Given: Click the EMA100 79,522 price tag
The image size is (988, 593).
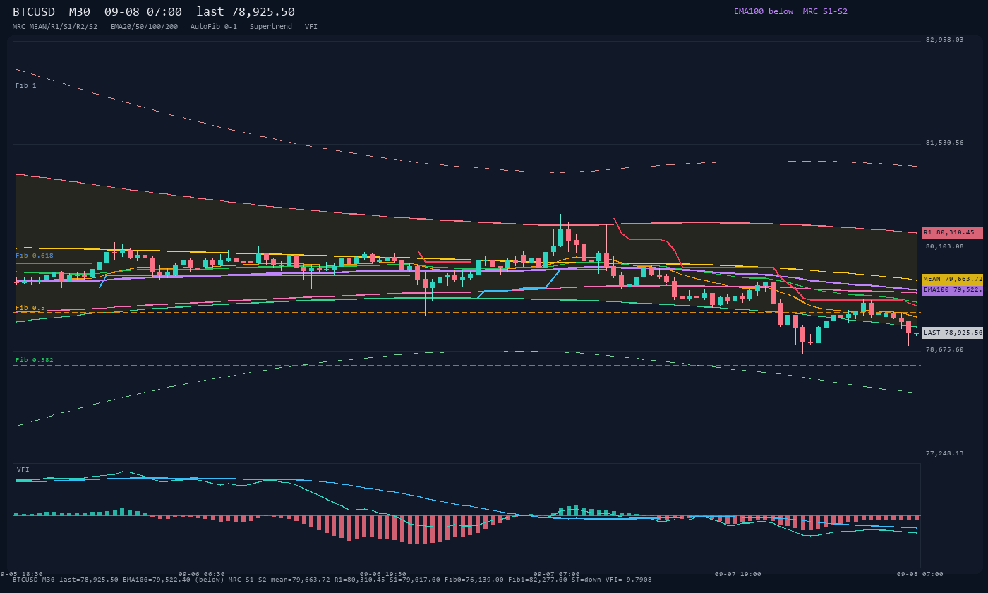Looking at the screenshot, I should pyautogui.click(x=952, y=290).
